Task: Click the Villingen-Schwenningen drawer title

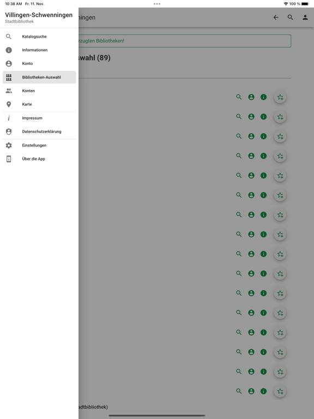Action: (39, 15)
